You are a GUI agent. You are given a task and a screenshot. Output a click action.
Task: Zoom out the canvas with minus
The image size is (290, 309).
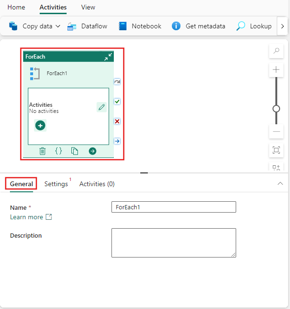click(276, 131)
